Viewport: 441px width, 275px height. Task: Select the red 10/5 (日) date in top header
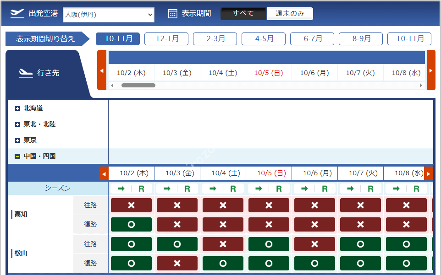269,73
